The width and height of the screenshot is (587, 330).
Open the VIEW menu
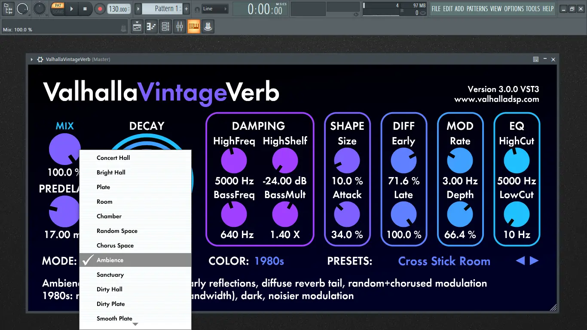tap(496, 9)
